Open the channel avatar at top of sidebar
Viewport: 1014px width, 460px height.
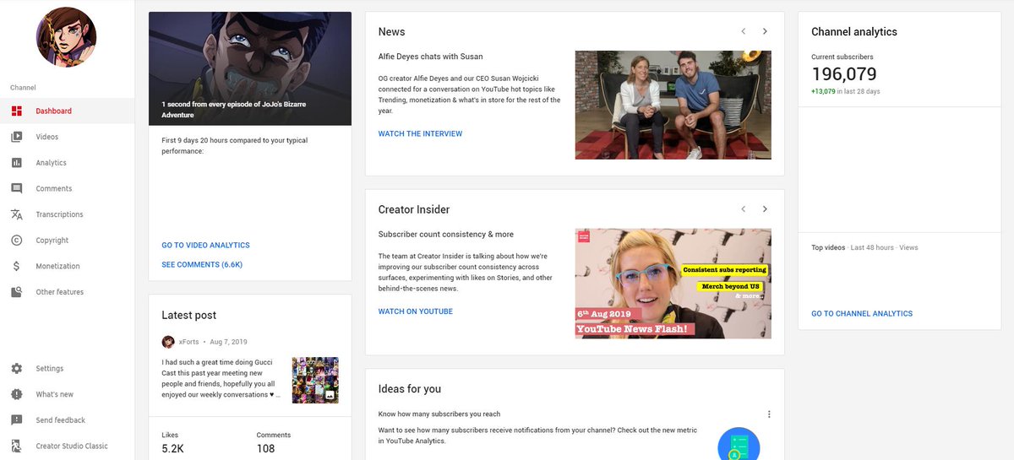pyautogui.click(x=67, y=37)
